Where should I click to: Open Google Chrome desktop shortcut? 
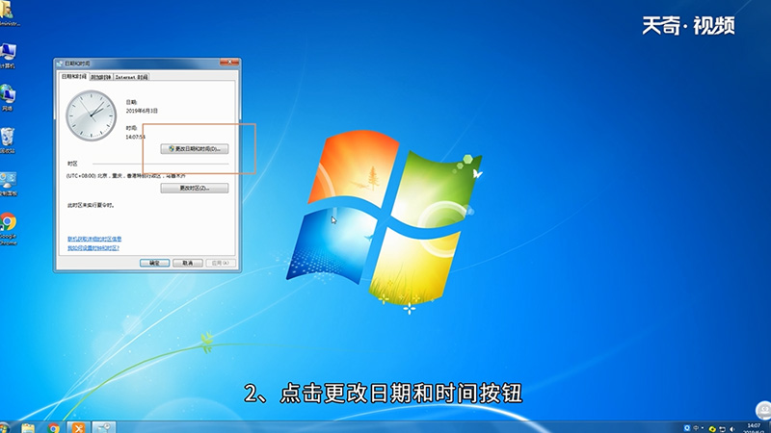pos(8,229)
